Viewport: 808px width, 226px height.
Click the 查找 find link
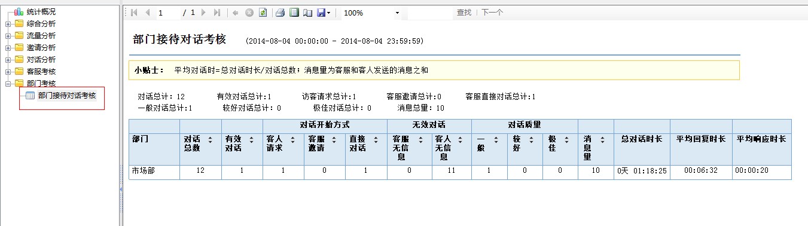(464, 13)
